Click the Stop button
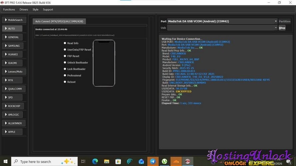Image resolution: width=296 pixels, height=166 pixels. [282, 28]
